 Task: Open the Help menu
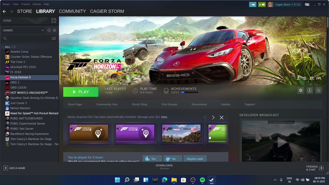tap(46, 4)
